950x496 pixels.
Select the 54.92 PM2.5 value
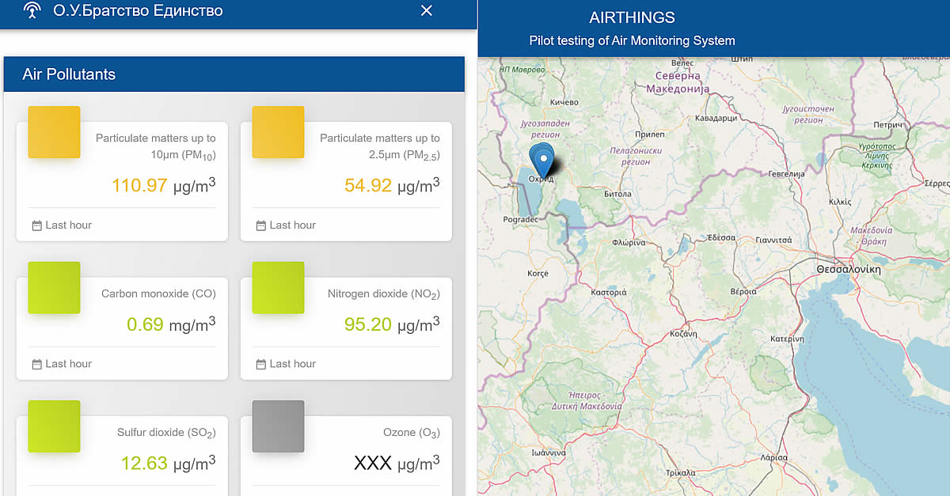tap(368, 186)
